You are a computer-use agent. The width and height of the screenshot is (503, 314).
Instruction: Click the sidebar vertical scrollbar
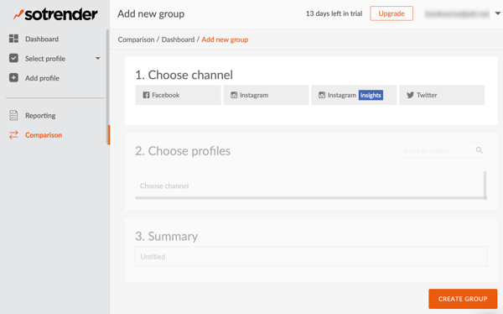[108, 86]
